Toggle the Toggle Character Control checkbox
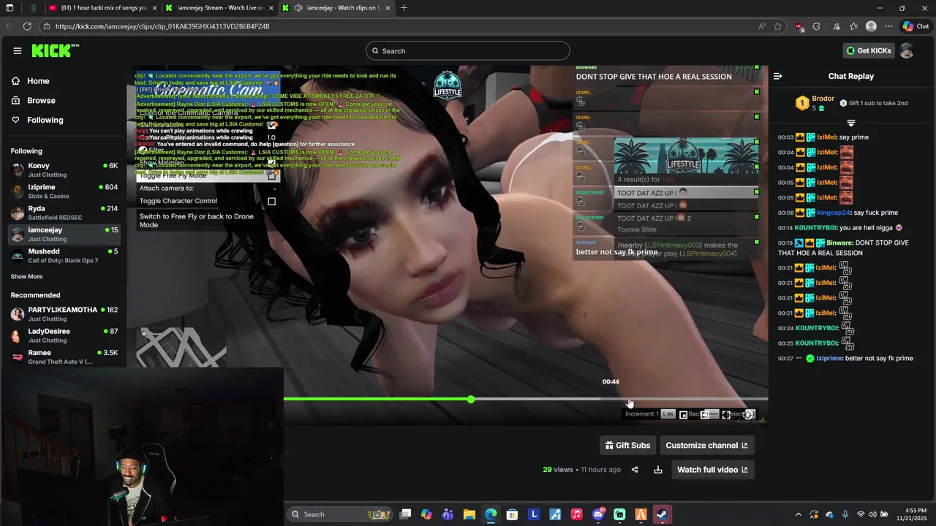936x526 pixels. coord(271,201)
